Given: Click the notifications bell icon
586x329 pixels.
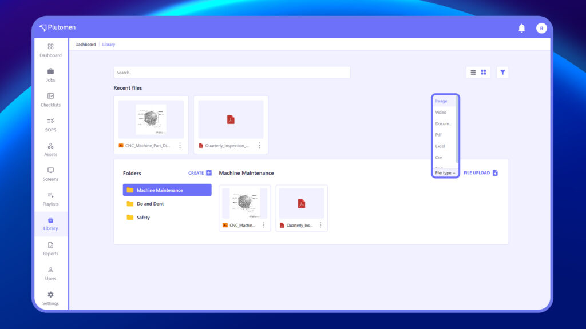Looking at the screenshot, I should coord(522,28).
